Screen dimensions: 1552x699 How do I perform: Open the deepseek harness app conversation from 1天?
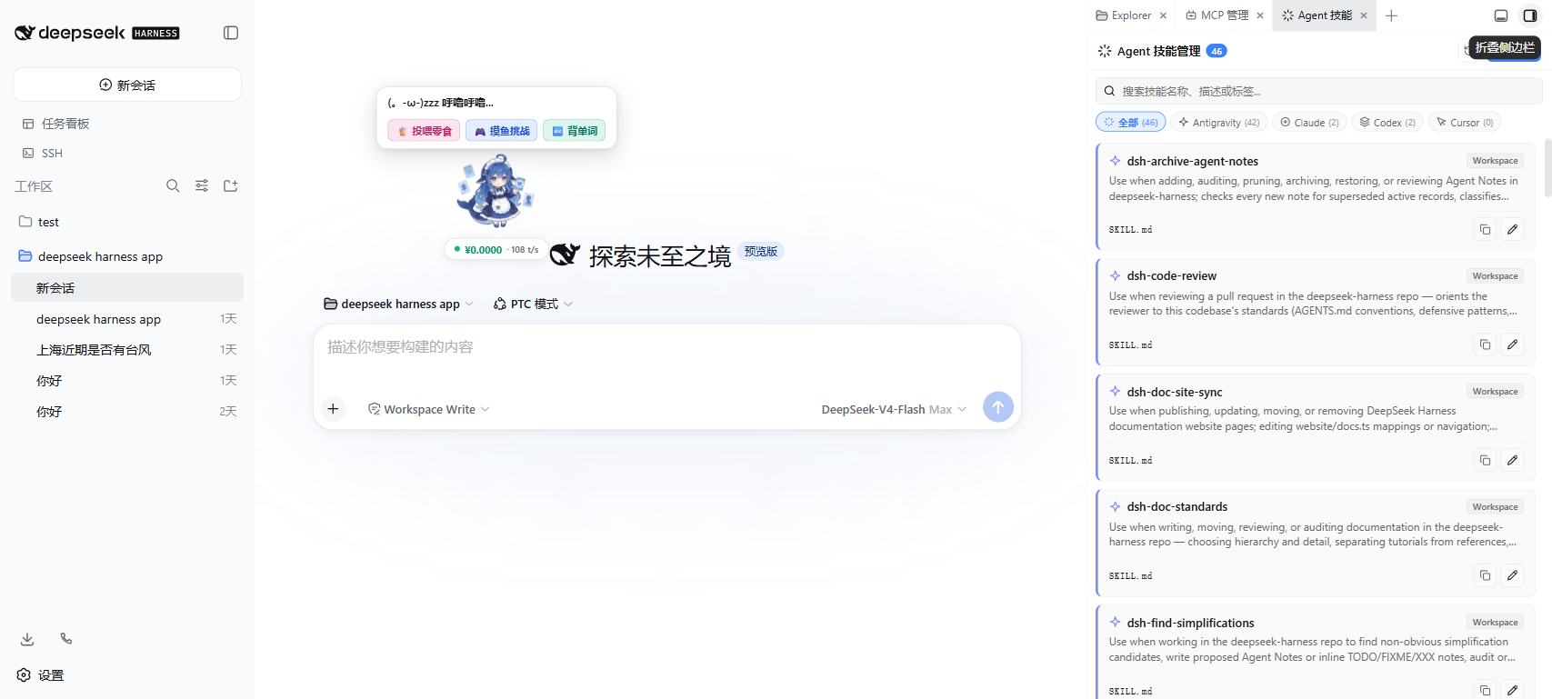coord(127,319)
